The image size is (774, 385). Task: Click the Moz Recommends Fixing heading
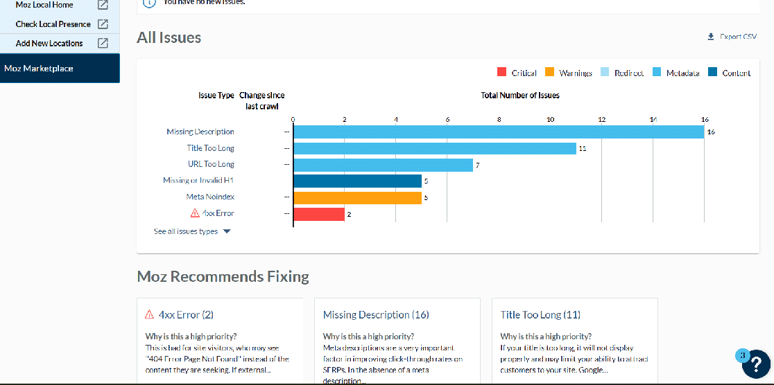coord(223,276)
